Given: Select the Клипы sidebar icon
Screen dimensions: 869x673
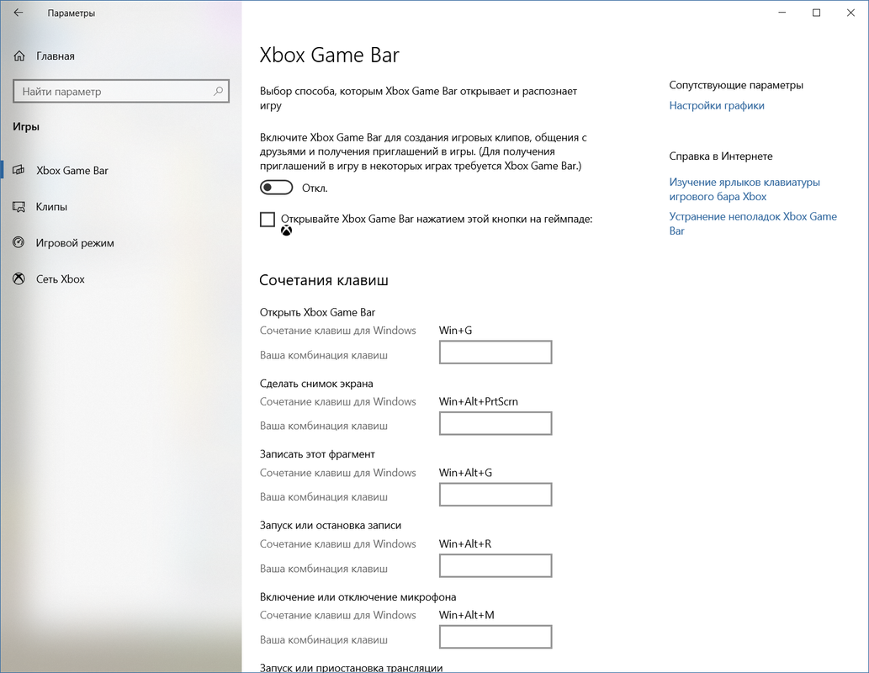Looking at the screenshot, I should coord(19,207).
